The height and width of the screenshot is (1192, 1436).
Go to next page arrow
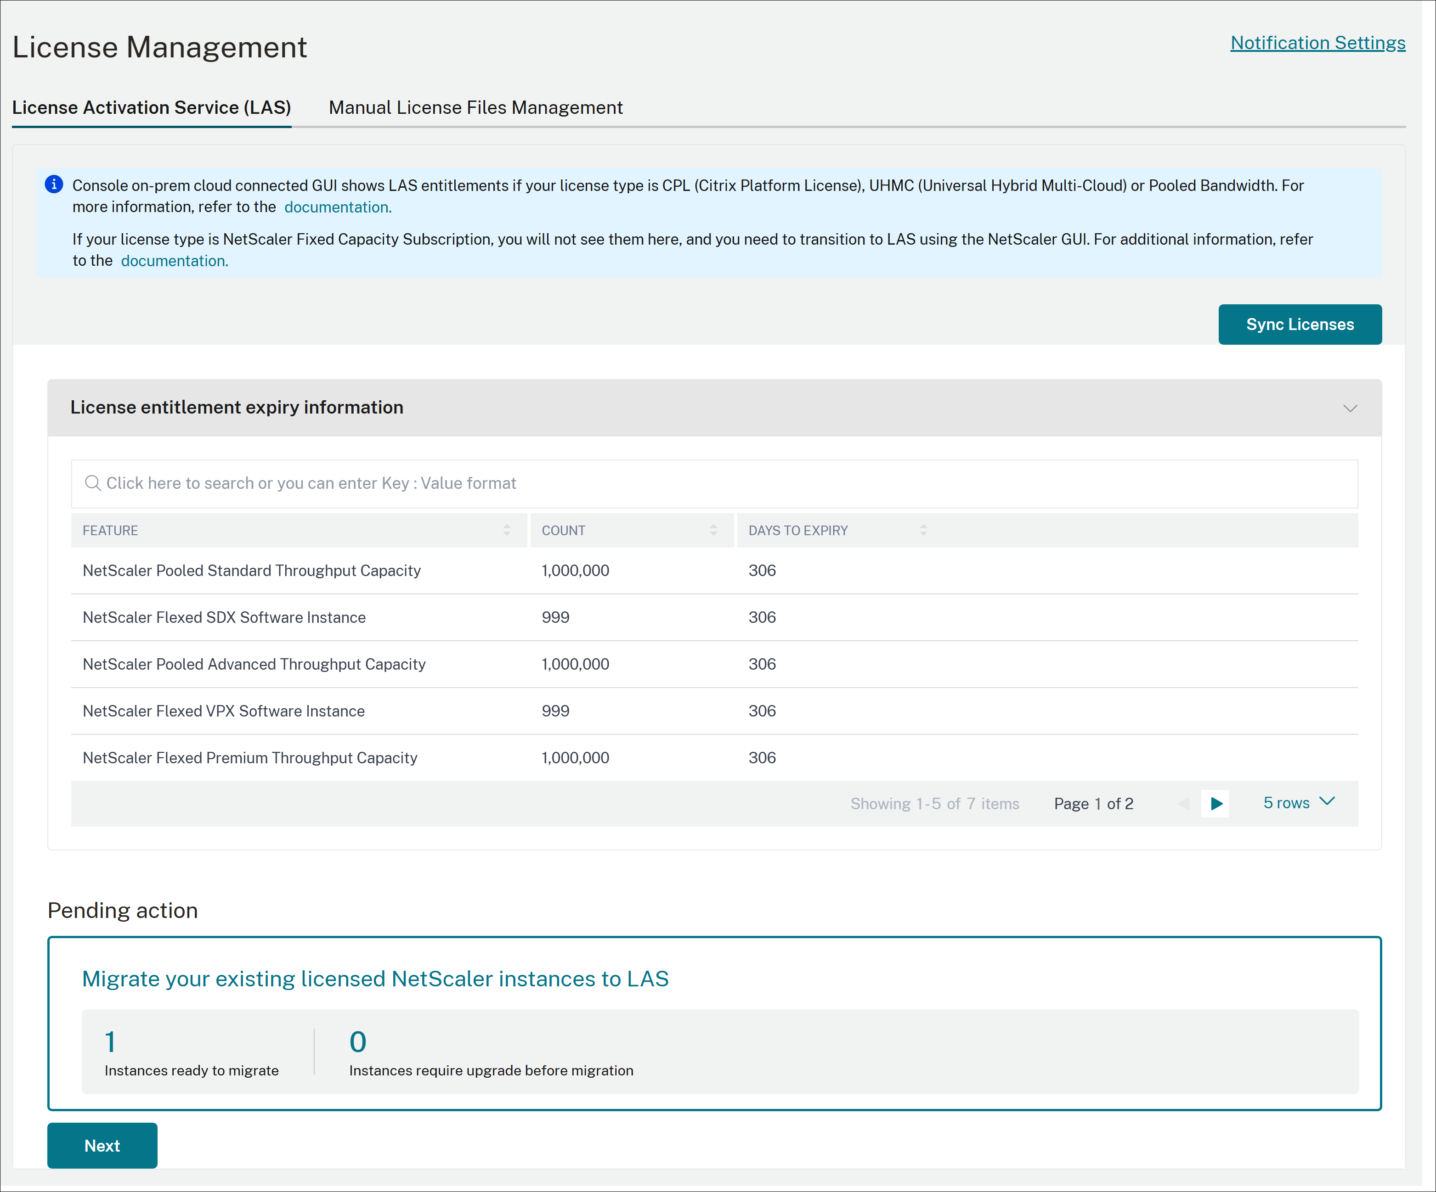(1216, 804)
